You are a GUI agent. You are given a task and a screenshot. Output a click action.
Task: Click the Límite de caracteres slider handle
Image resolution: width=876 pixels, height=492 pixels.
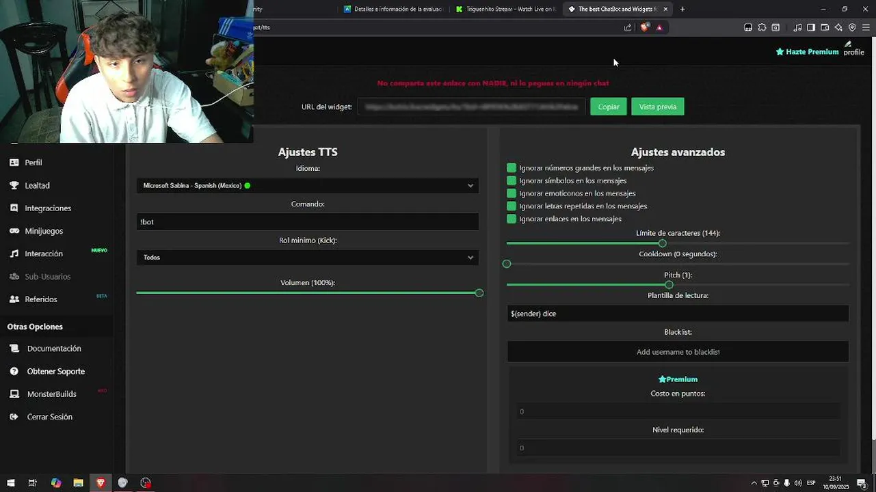tap(663, 243)
